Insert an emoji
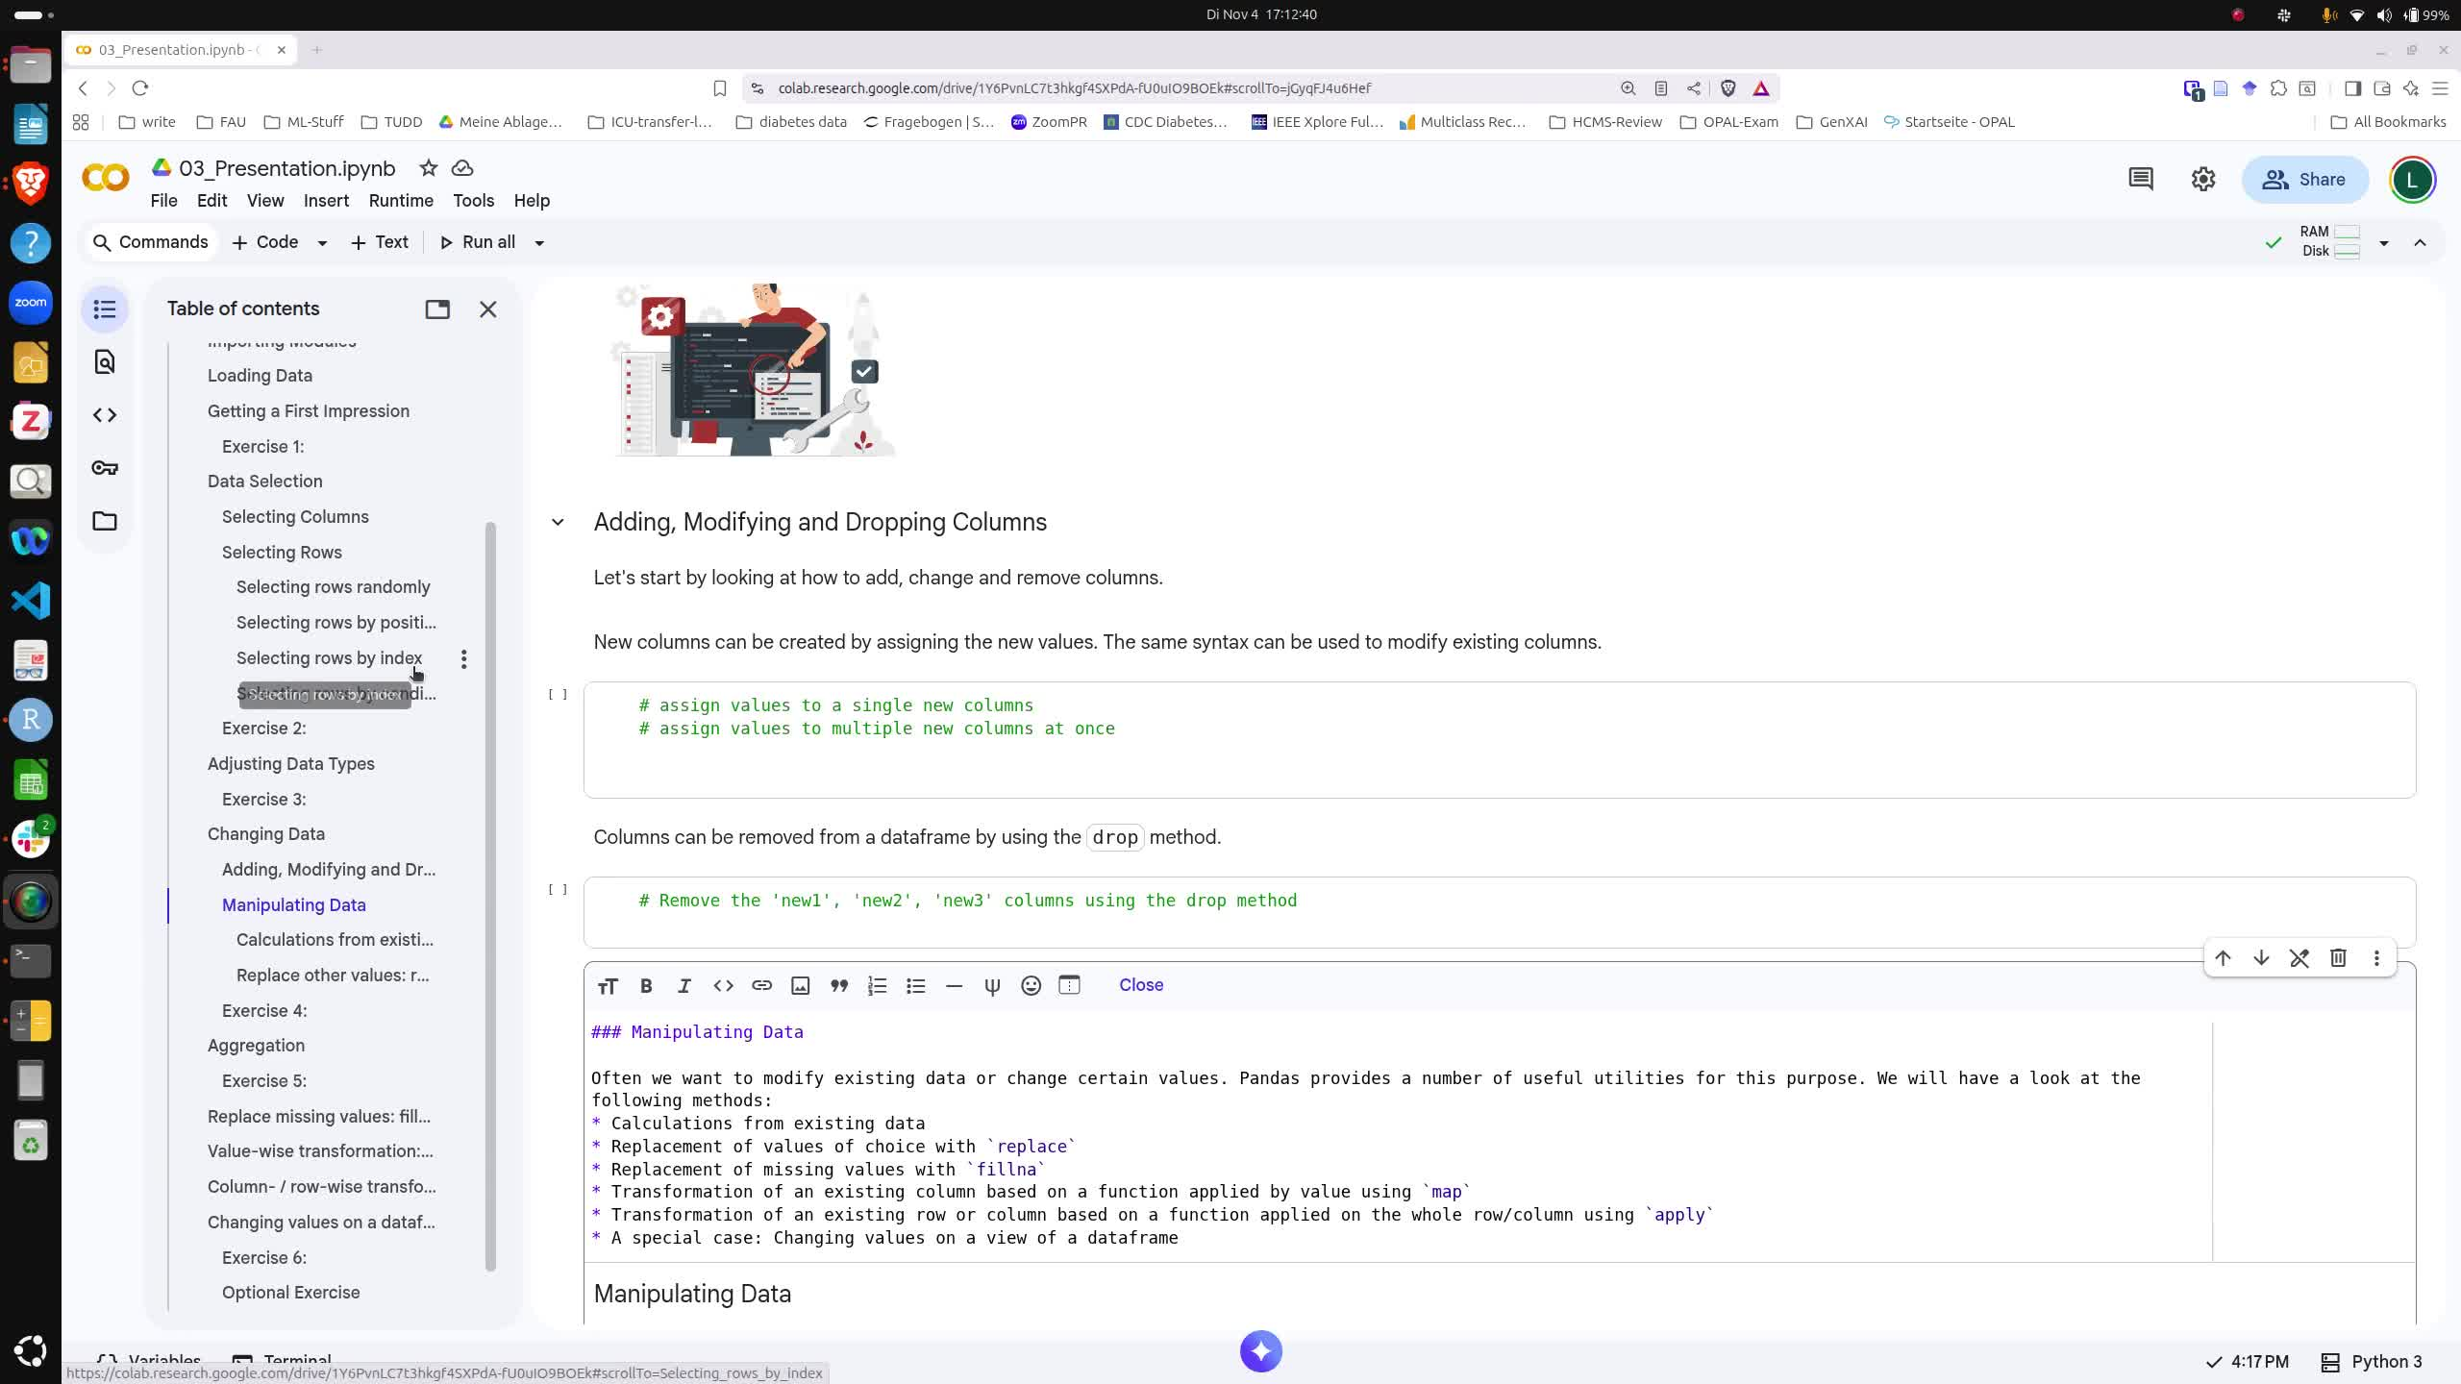The height and width of the screenshot is (1384, 2461). coord(1031,985)
